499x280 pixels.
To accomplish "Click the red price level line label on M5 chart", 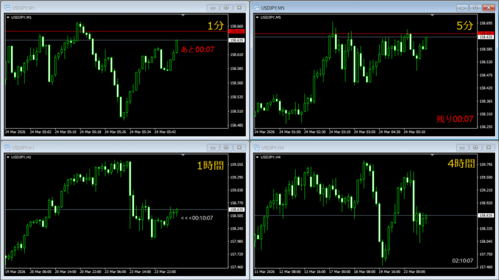I will coord(486,33).
